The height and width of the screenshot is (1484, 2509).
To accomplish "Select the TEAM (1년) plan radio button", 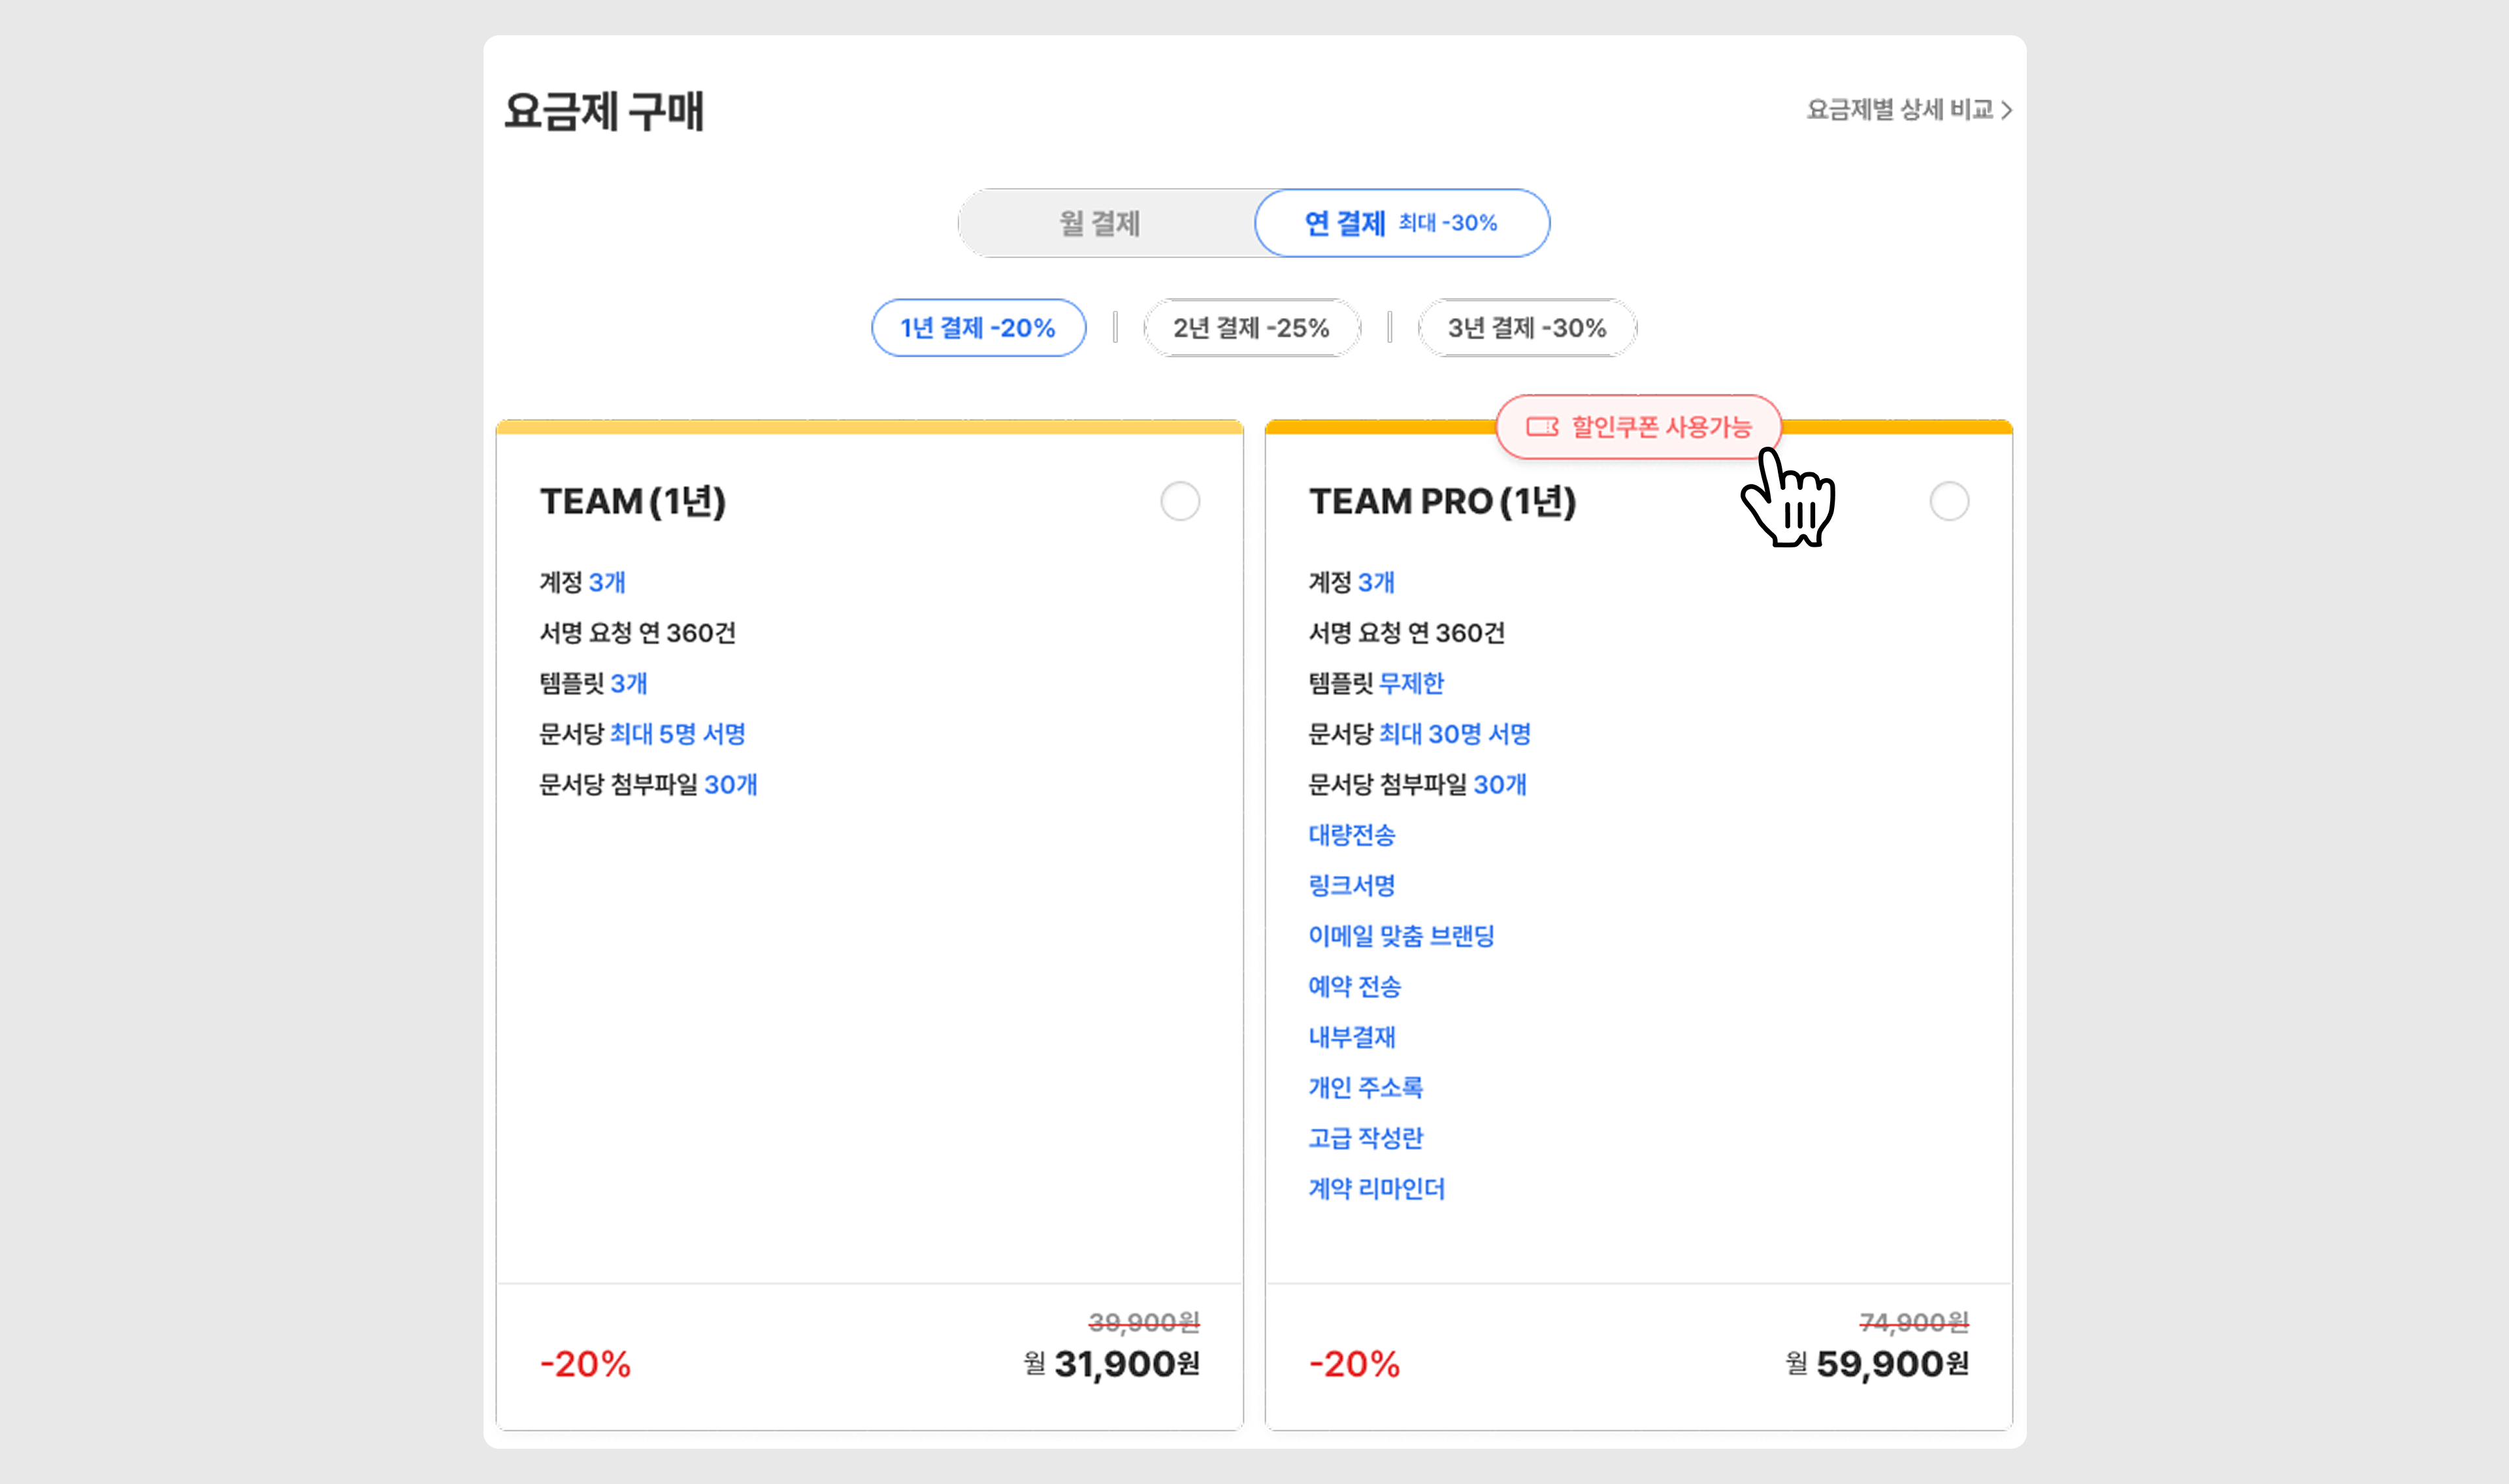I will click(x=1180, y=501).
